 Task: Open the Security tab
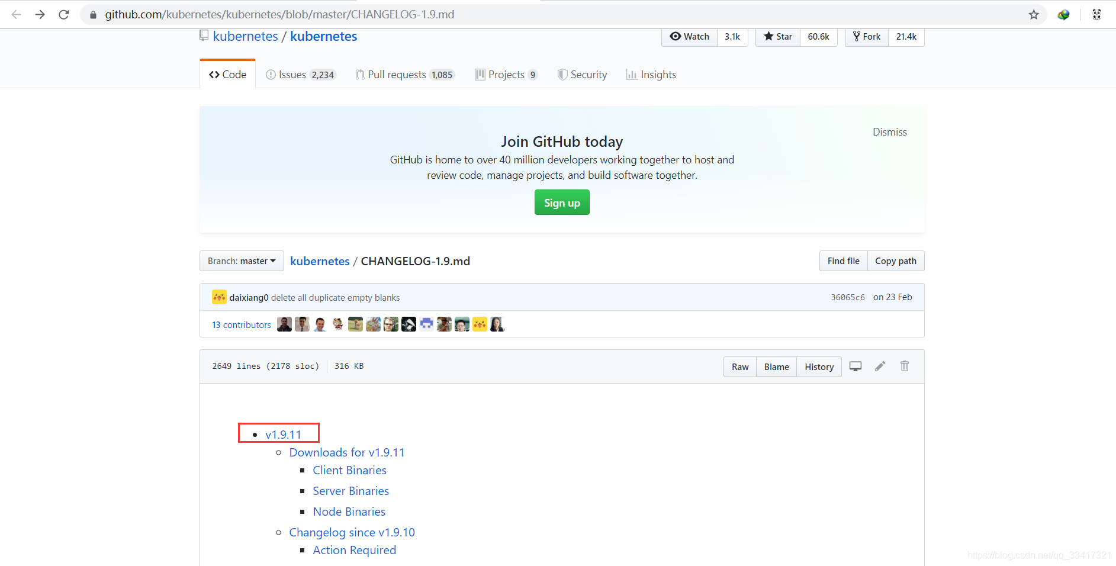click(x=583, y=75)
